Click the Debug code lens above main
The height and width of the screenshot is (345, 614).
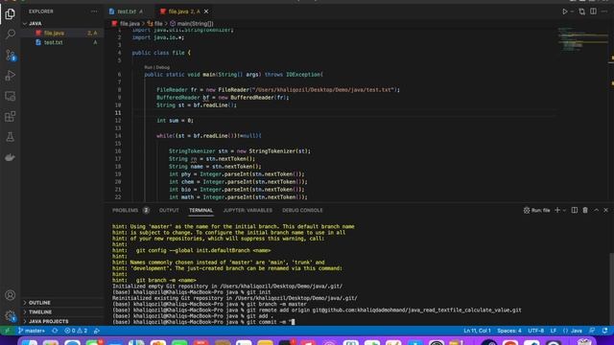tap(163, 67)
